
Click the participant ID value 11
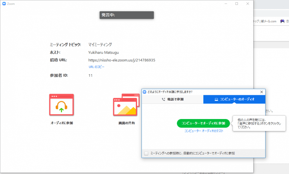[90, 75]
